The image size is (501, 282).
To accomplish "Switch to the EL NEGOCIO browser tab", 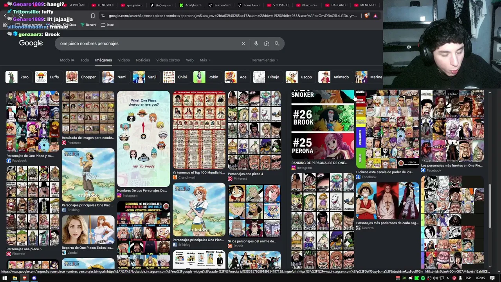I will (102, 5).
